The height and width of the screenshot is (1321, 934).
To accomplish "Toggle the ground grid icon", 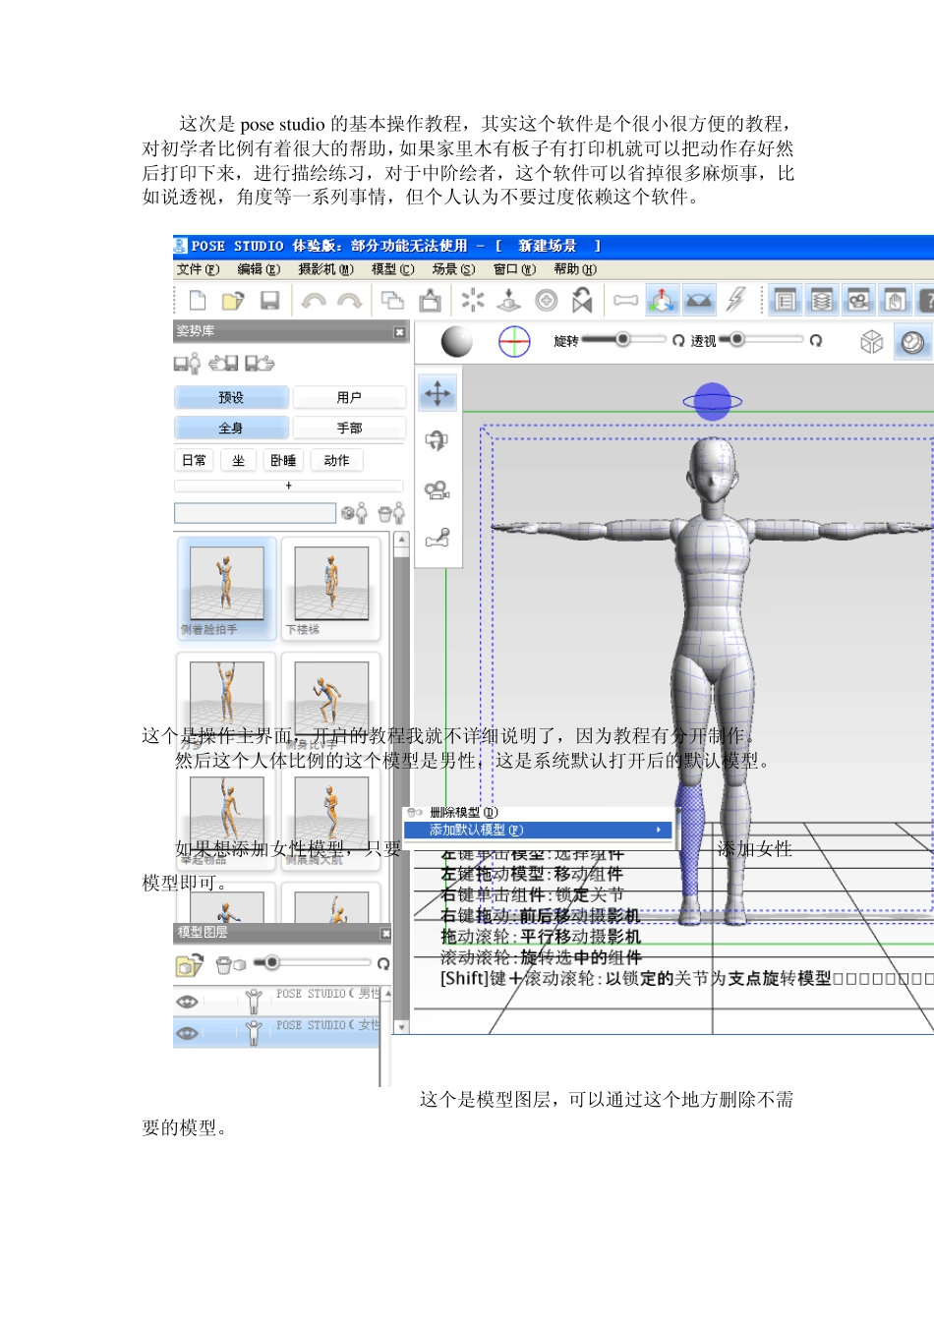I will pyautogui.click(x=699, y=300).
